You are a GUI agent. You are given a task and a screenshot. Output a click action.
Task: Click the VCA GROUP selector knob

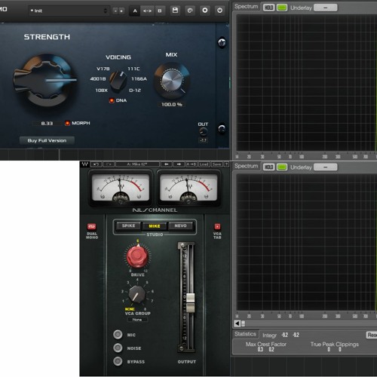pyautogui.click(x=137, y=294)
